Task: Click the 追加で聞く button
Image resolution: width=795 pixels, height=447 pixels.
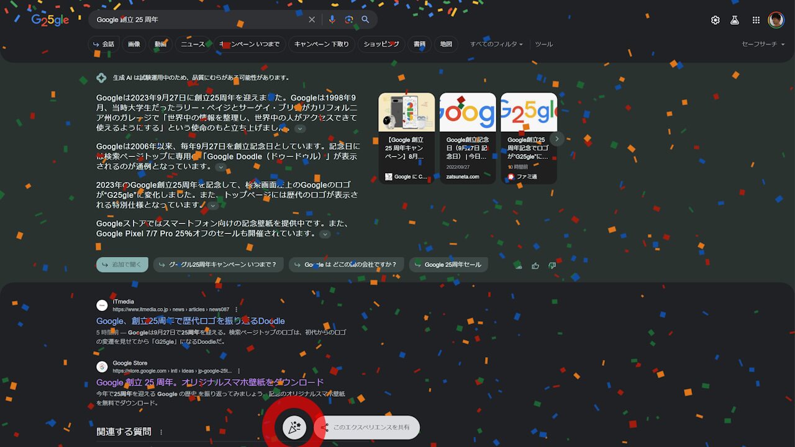Action: (x=122, y=264)
